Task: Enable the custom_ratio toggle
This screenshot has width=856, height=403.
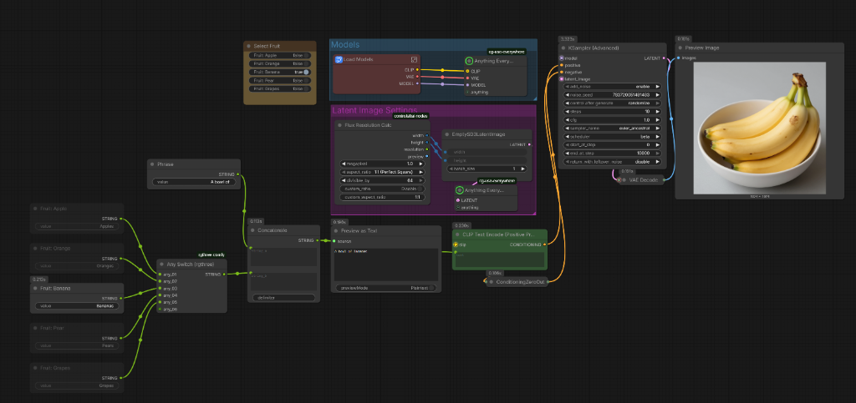Action: (421, 189)
